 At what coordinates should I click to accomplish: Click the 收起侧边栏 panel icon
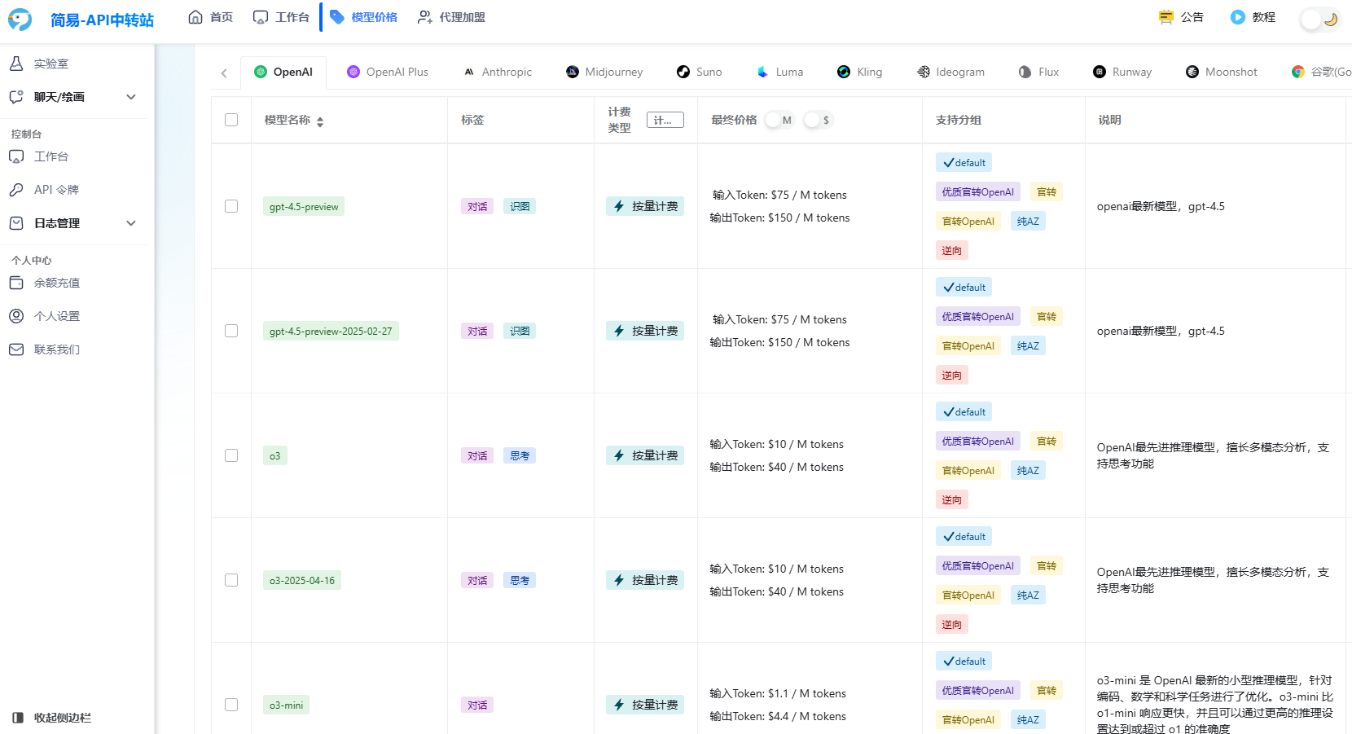point(18,718)
